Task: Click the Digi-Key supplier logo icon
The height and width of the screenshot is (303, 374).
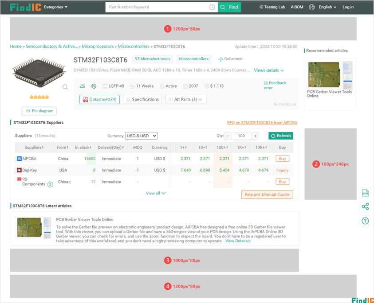Action: (x=20, y=170)
